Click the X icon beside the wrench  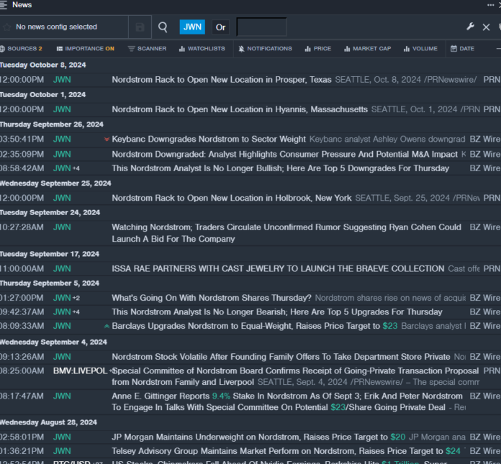click(486, 27)
